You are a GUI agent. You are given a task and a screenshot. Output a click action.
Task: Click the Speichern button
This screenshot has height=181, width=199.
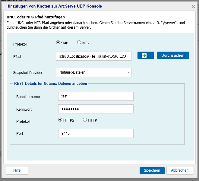click(152, 170)
